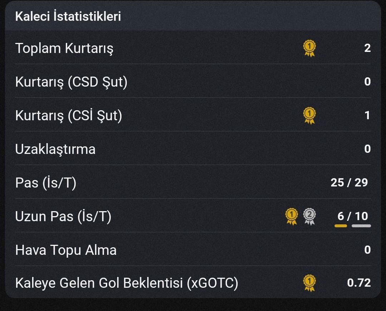Screen dimensions: 386x311
Task: Select the Kaleci İstatistikleri header
Action: [x=68, y=16]
